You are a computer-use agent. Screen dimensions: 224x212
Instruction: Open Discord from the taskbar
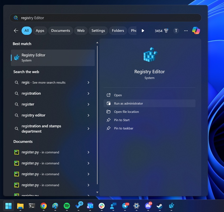point(148,206)
